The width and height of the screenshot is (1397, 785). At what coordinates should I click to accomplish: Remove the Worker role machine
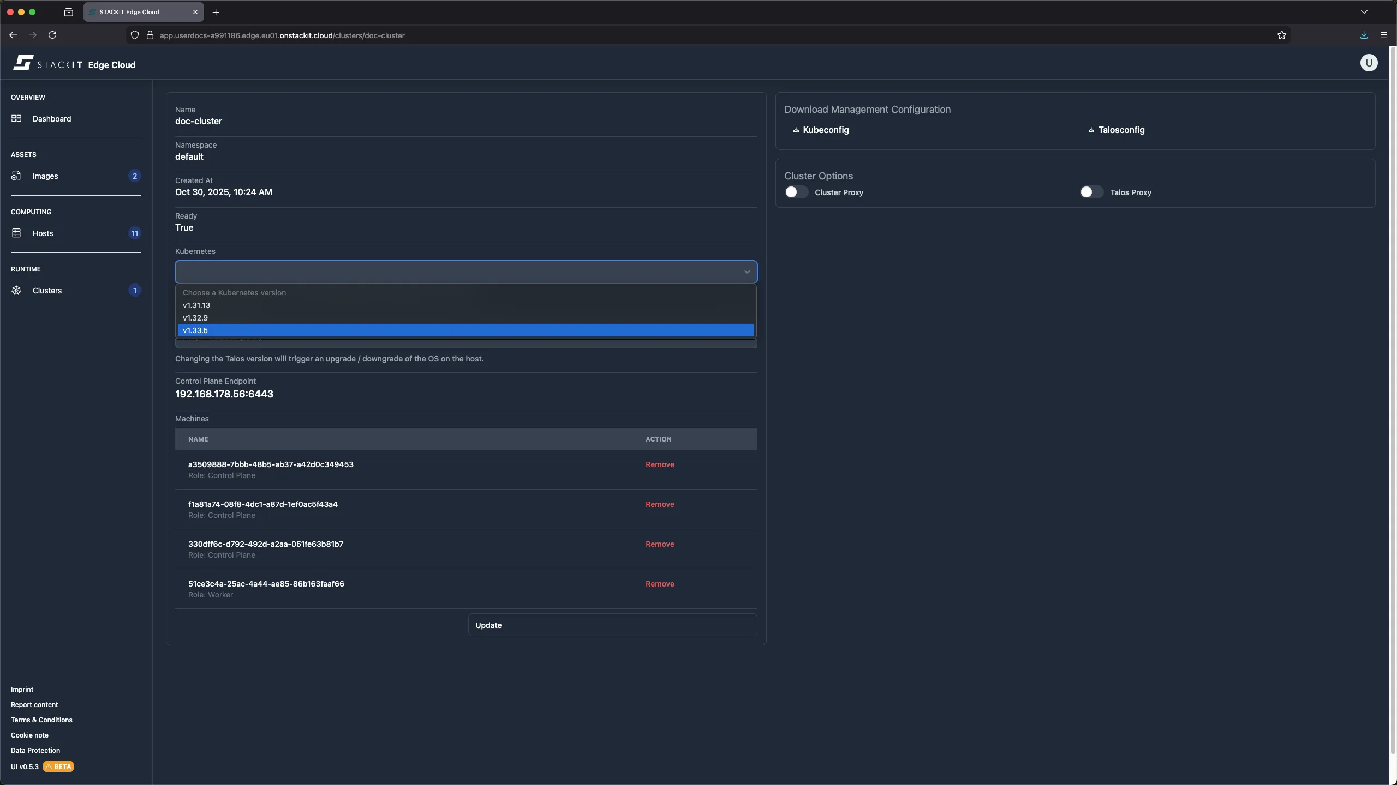[x=659, y=583]
